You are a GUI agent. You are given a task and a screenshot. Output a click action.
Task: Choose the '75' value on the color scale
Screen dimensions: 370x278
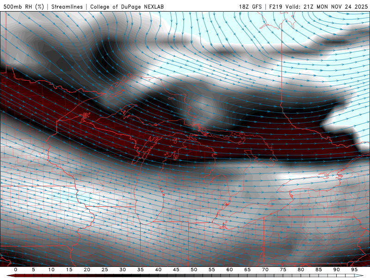tap(283, 270)
